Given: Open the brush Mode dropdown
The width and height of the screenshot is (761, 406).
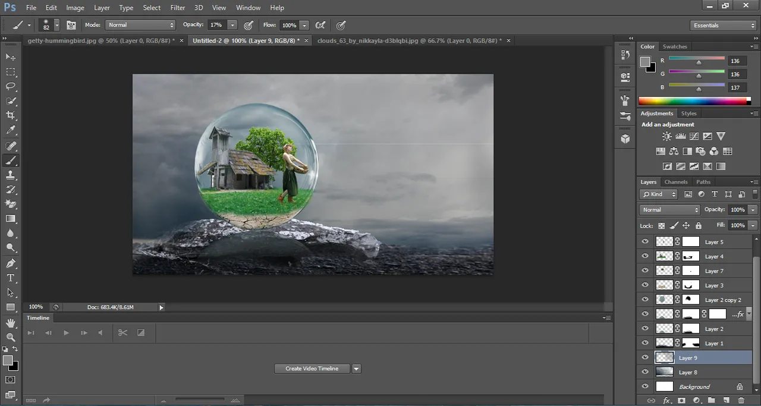Looking at the screenshot, I should tap(140, 25).
